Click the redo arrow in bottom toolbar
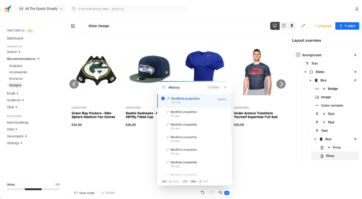Image resolution: width=362 pixels, height=199 pixels. [x=211, y=193]
